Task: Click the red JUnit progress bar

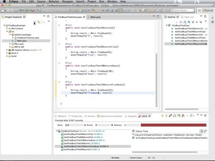Action: (173, 125)
